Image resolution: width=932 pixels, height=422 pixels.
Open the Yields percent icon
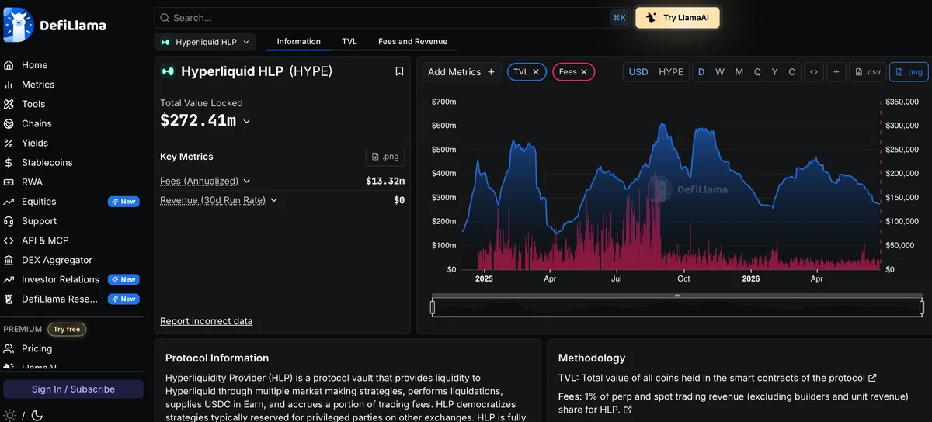coord(9,143)
